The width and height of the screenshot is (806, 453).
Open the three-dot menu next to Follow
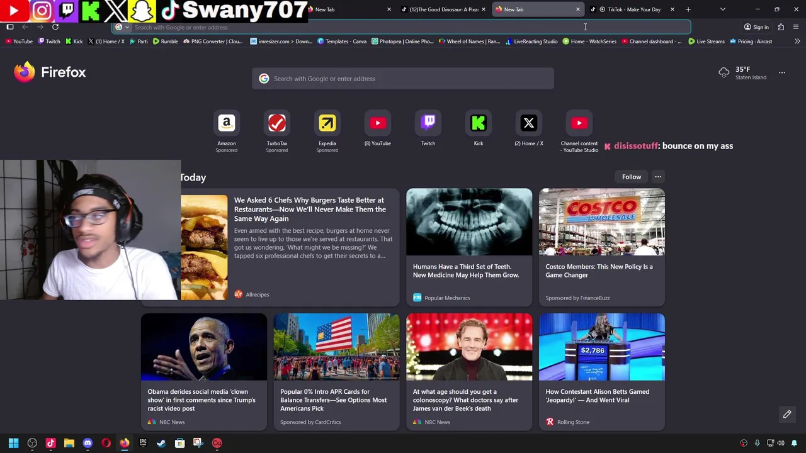coord(658,177)
